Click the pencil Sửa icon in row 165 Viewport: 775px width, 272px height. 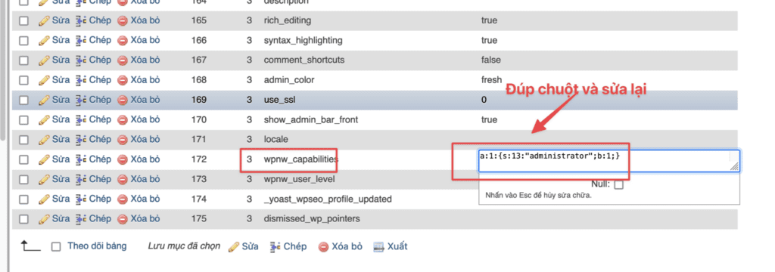44,20
